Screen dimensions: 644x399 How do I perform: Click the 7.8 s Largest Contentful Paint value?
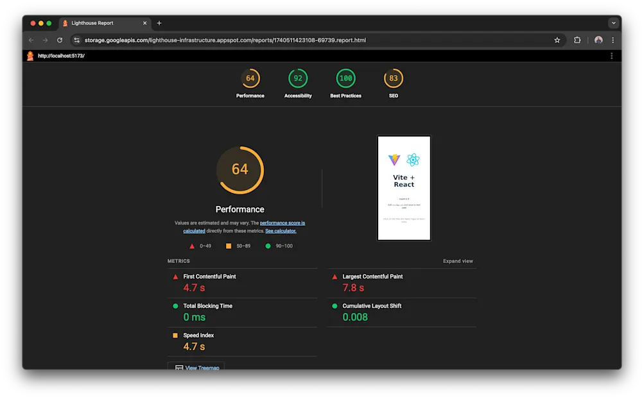tap(353, 288)
